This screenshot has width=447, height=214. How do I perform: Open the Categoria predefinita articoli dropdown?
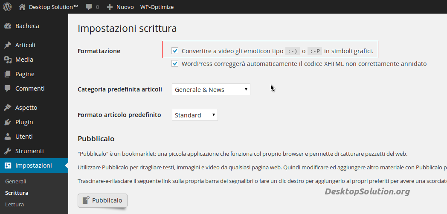pyautogui.click(x=211, y=89)
